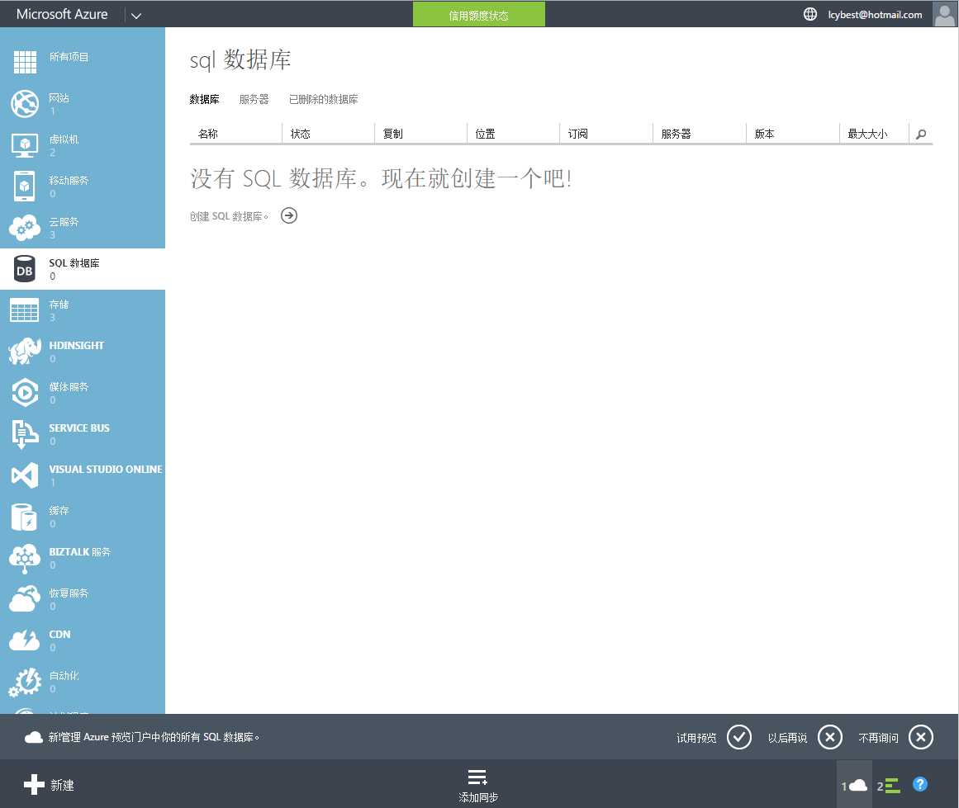The height and width of the screenshot is (808, 959).
Task: Sort by the 位置 column header
Action: click(x=485, y=134)
